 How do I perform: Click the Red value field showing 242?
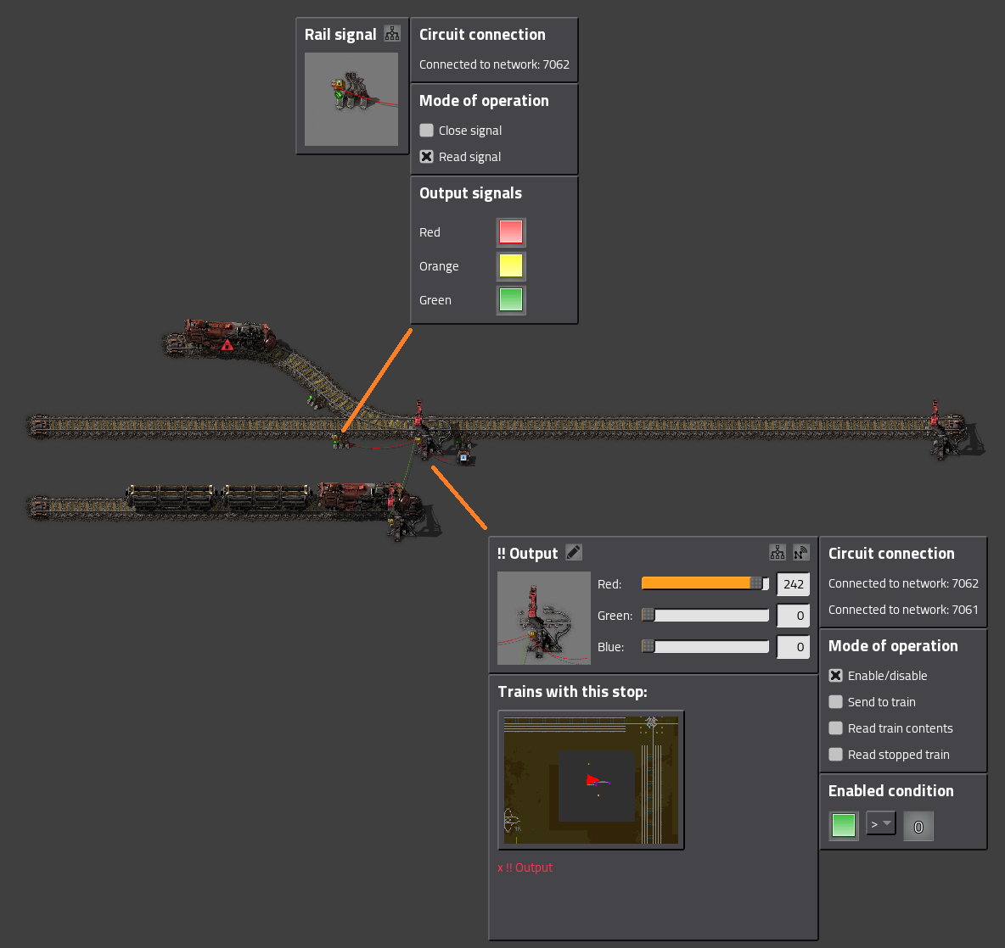[x=793, y=584]
